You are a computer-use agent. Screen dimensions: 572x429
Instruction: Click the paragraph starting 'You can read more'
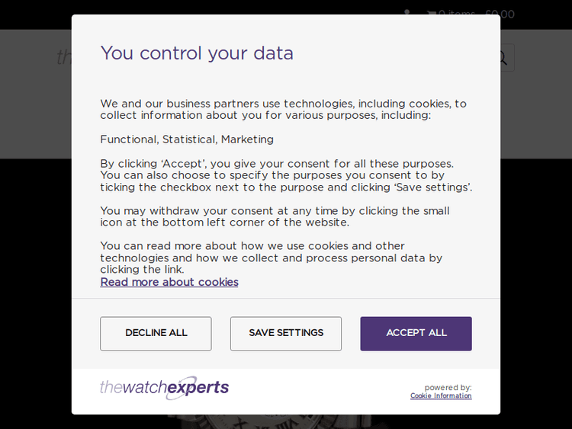click(x=271, y=258)
